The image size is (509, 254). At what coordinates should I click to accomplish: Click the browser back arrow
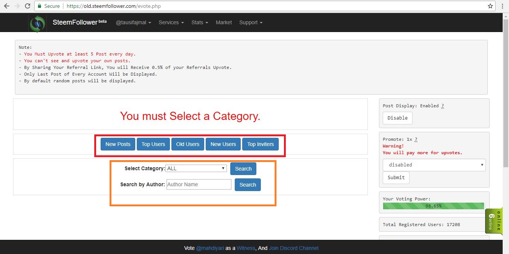(6, 6)
